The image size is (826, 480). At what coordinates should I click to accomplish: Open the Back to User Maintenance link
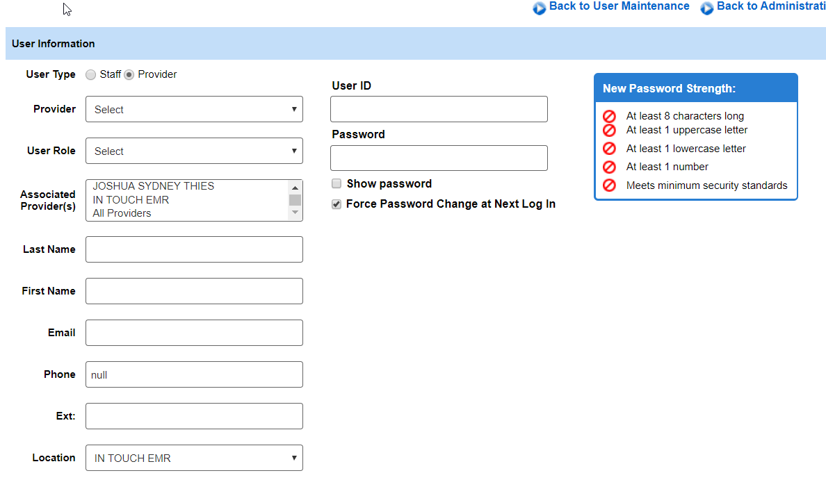(619, 6)
